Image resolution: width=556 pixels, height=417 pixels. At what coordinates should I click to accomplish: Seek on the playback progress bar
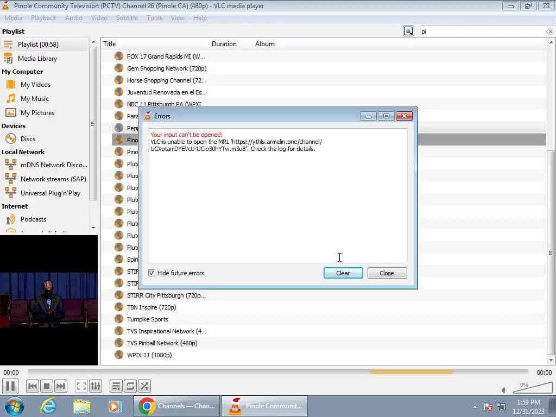click(x=277, y=372)
